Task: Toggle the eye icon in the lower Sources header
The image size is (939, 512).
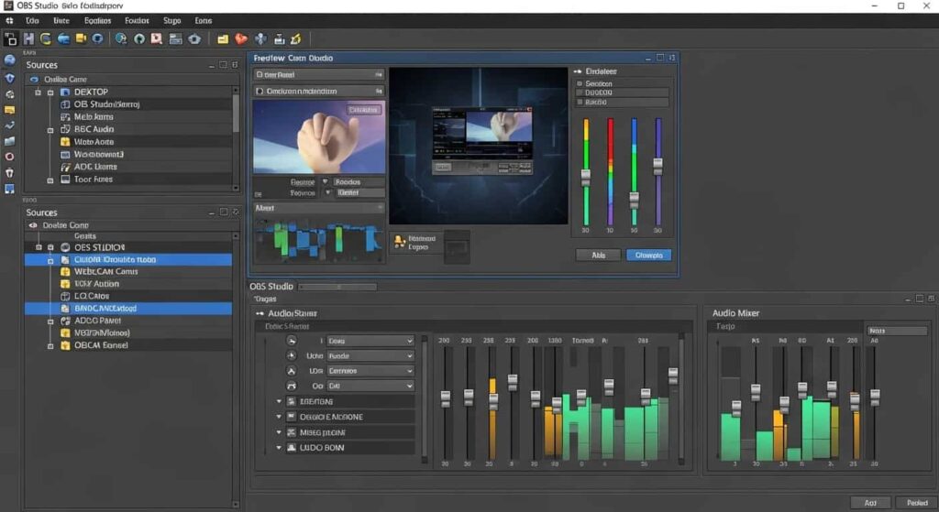Action: click(x=33, y=225)
